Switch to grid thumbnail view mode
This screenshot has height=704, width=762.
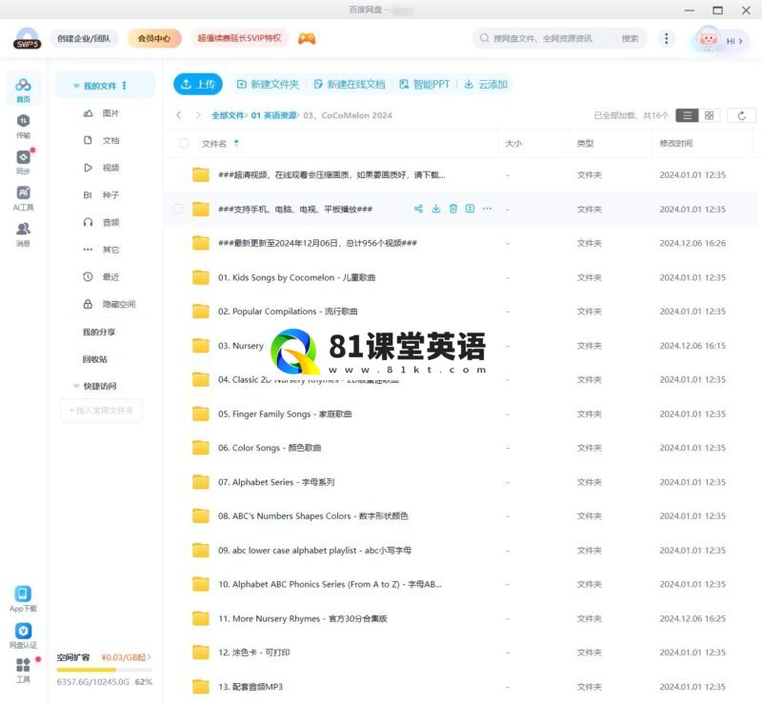pos(709,115)
